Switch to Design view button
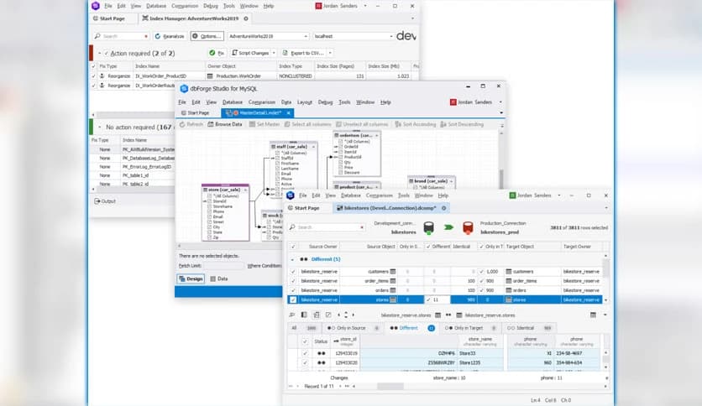 pos(191,278)
